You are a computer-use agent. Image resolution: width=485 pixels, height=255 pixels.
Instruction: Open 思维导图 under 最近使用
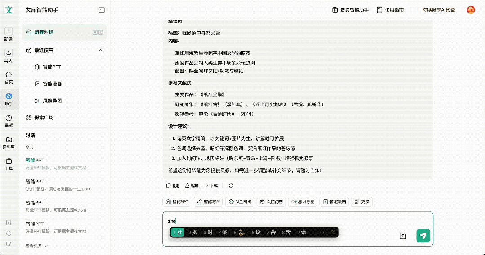click(48, 101)
